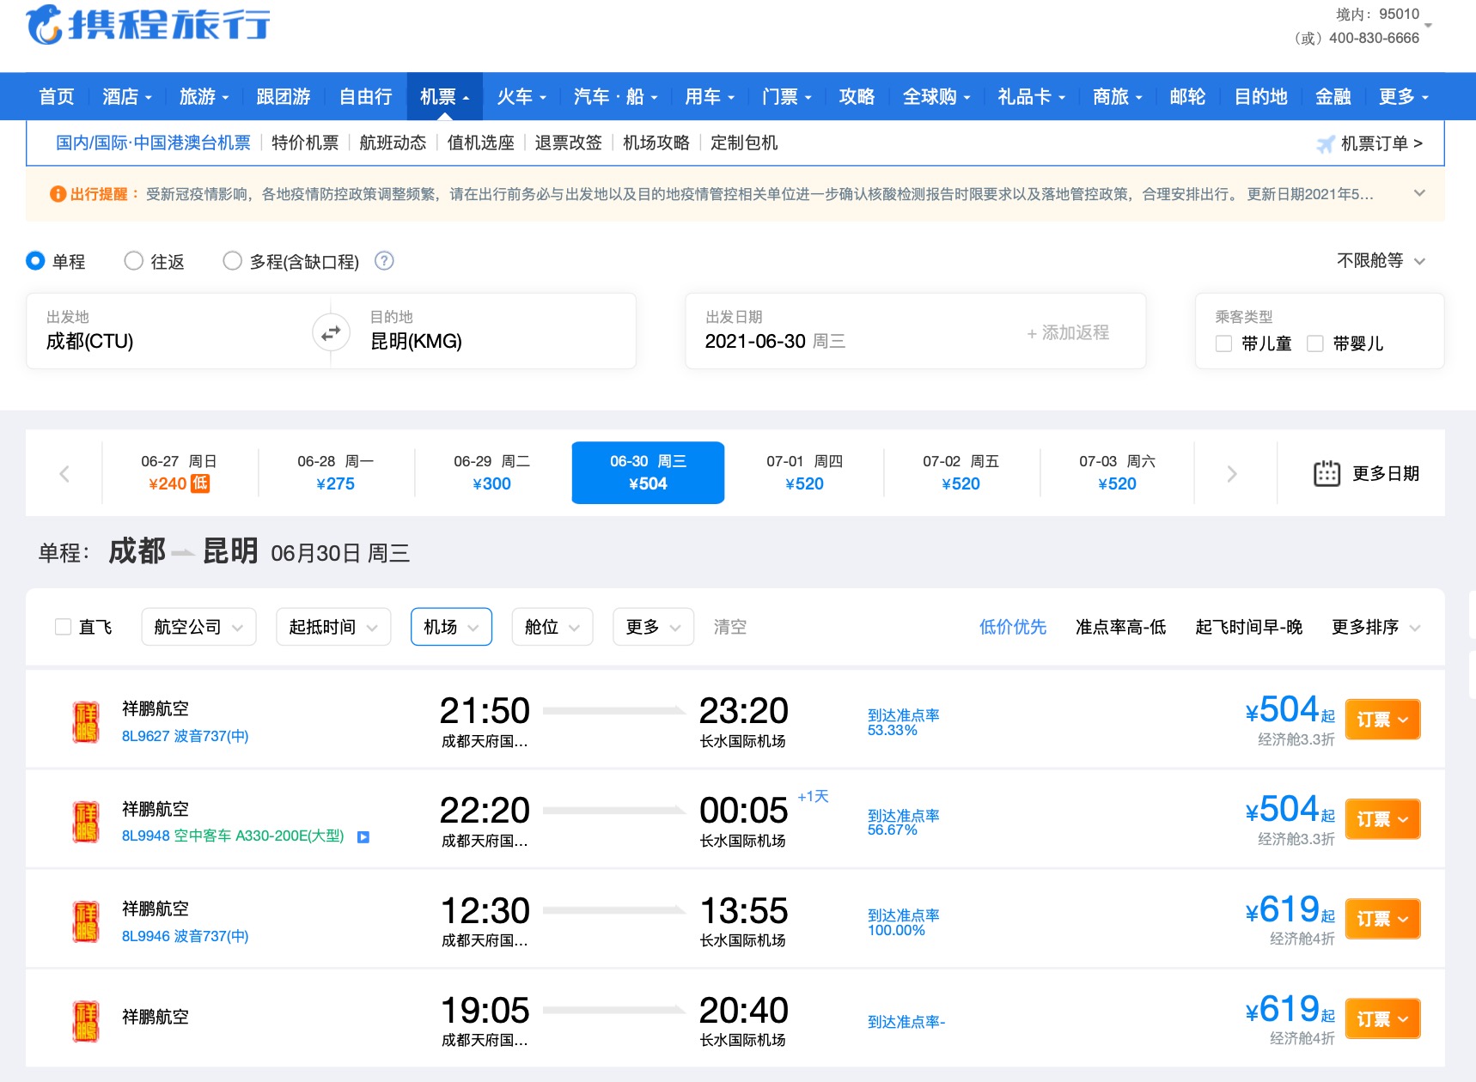Open the 航班动态 sub-navigation link

tap(393, 143)
